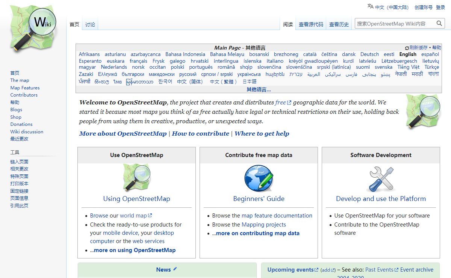The width and height of the screenshot is (451, 278).
Task: Switch to the 讨论 tab
Action: click(90, 24)
